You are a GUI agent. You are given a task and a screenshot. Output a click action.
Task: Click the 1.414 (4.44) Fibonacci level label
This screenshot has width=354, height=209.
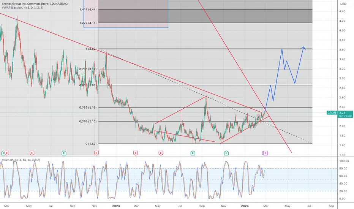[x=88, y=9]
